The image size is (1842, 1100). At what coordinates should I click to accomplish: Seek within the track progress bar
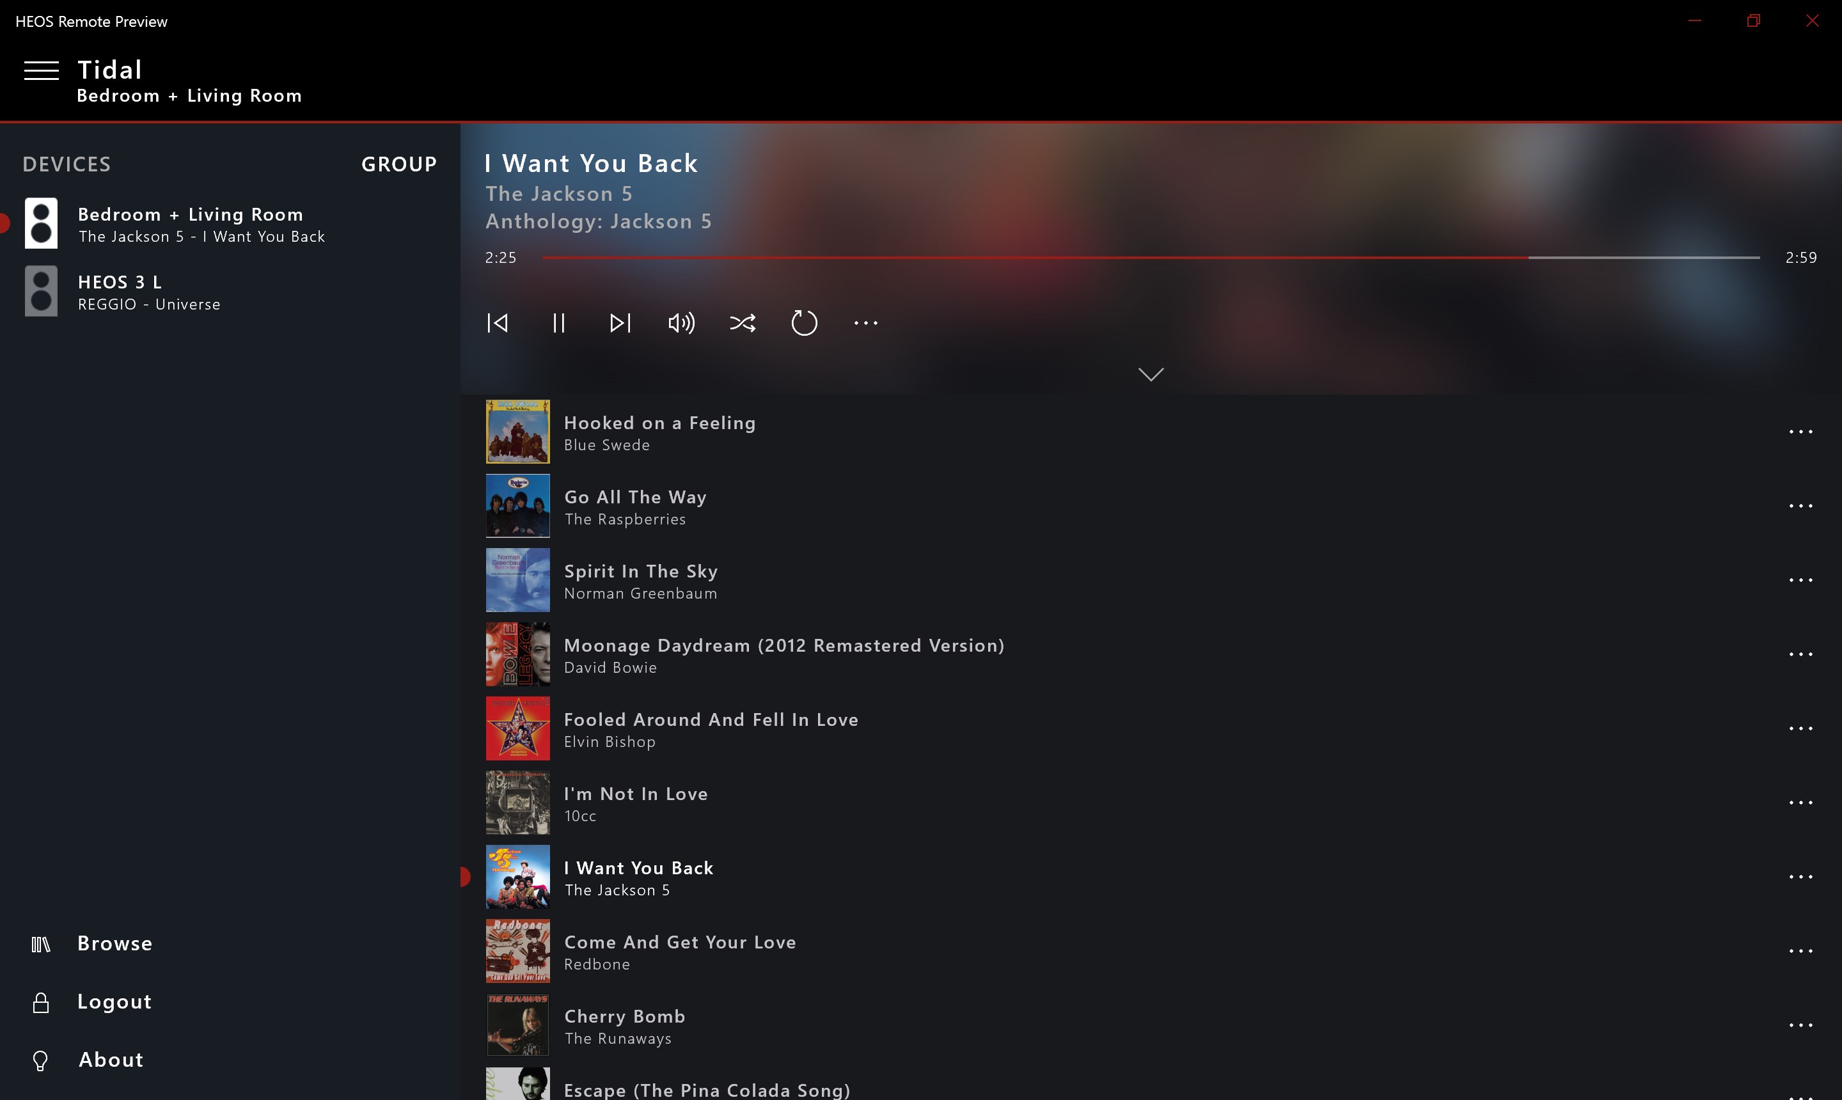[1149, 257]
